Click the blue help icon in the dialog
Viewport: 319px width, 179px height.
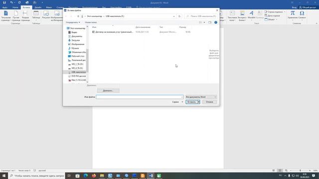[216, 22]
